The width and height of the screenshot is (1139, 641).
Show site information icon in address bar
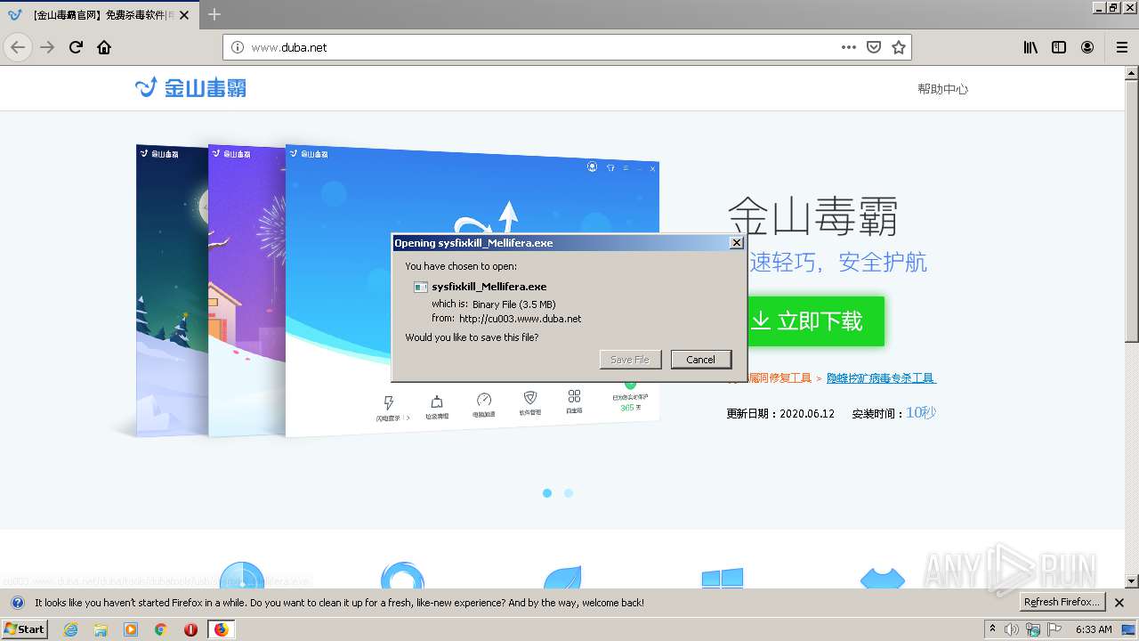(238, 47)
